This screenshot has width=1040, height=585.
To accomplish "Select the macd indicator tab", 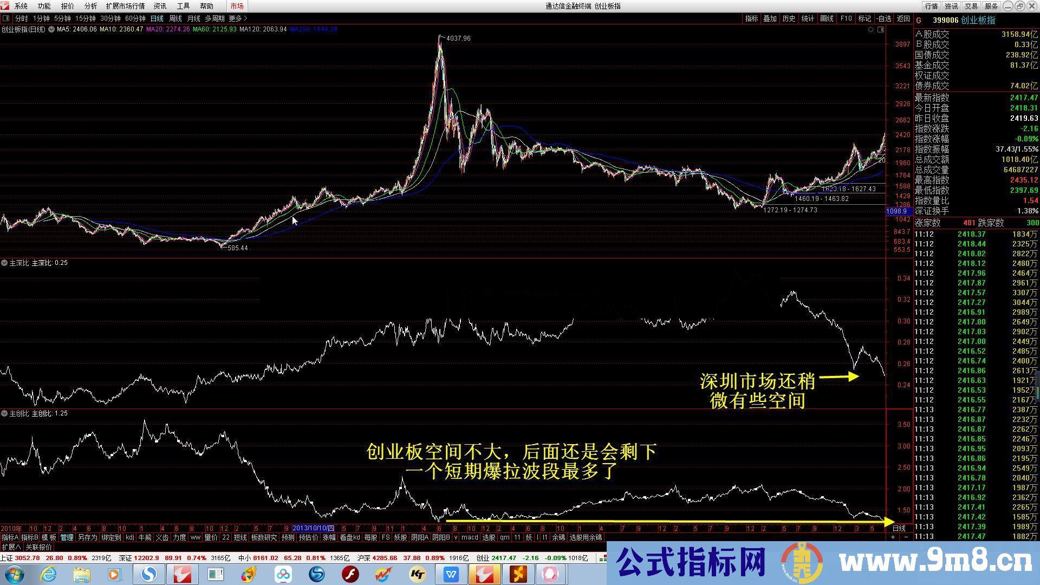I will pos(470,537).
